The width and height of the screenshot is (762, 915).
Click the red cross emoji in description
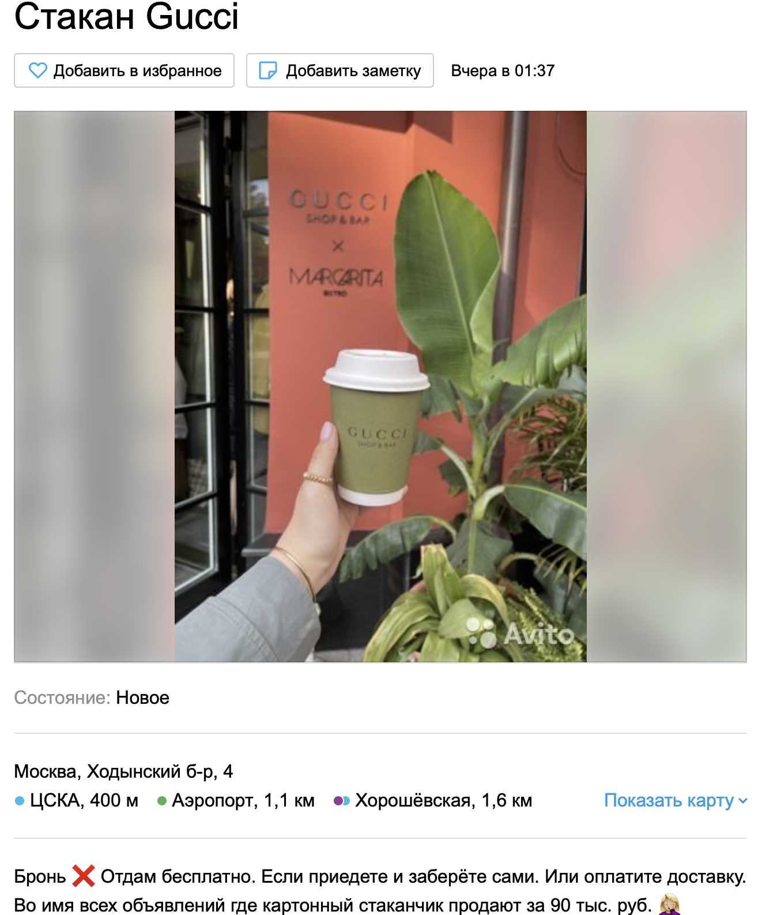84,876
